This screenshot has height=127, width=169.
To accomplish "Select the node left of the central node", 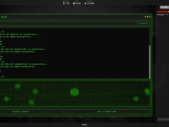I will coord(35,92).
